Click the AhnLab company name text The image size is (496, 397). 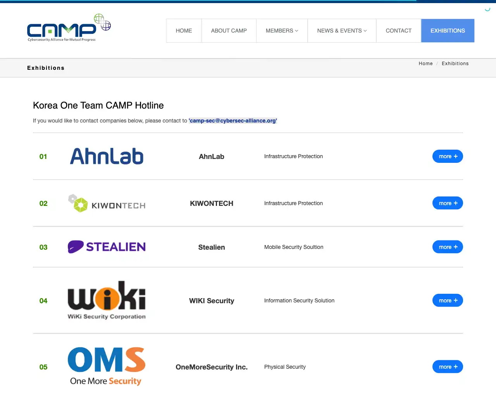coord(212,157)
